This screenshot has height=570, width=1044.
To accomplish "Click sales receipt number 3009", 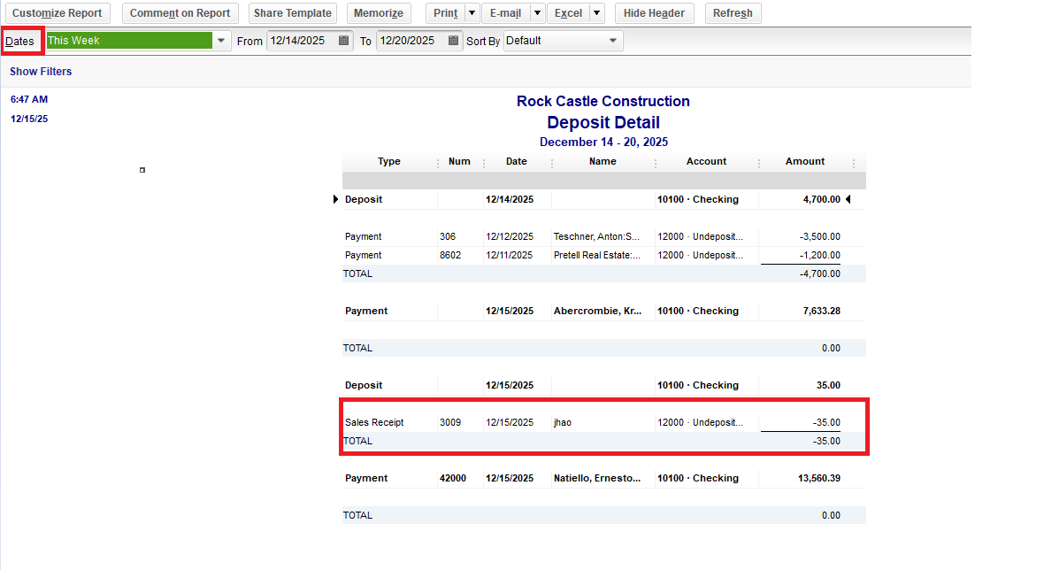I will point(450,422).
